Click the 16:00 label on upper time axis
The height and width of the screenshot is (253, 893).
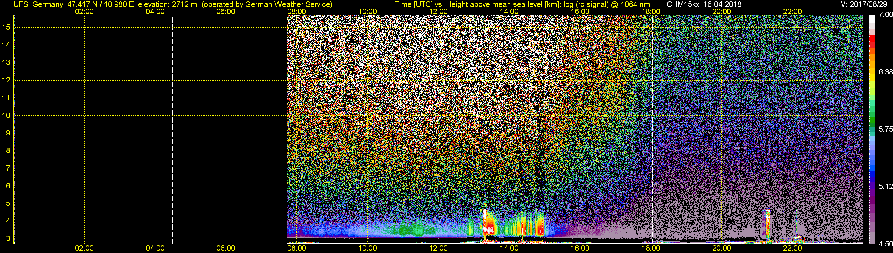click(580, 11)
